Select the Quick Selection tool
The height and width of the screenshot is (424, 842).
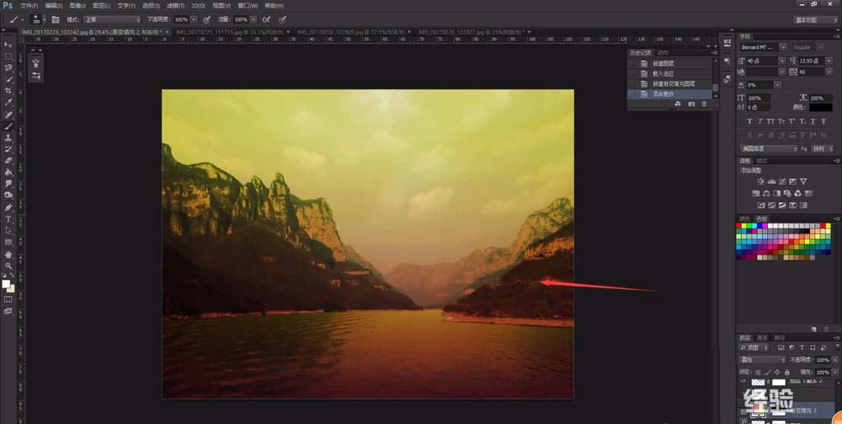point(8,79)
